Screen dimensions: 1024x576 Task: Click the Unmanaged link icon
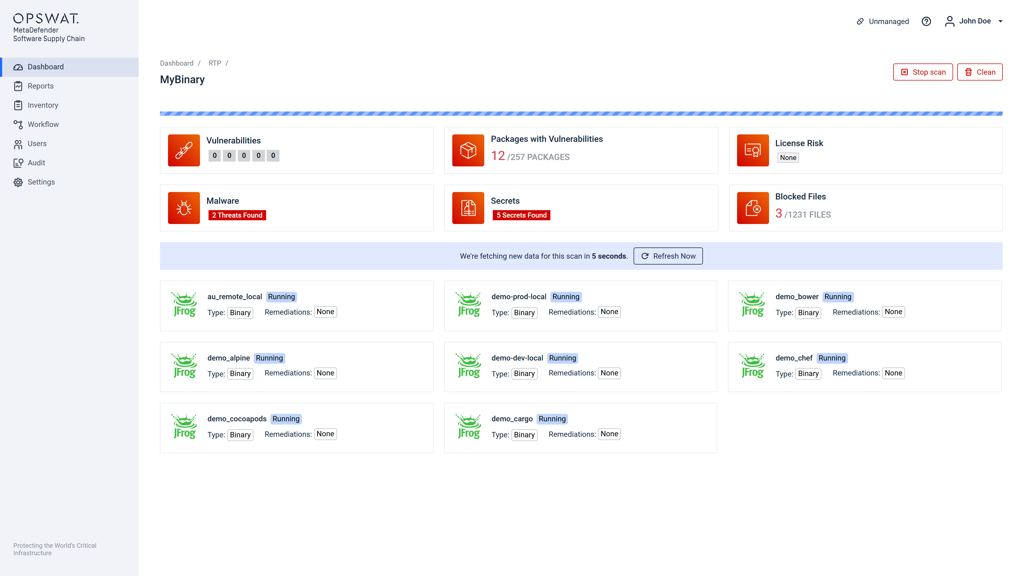click(x=860, y=21)
